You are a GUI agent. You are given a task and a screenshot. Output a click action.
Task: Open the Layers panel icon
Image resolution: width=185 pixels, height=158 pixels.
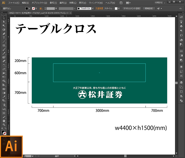[181, 82]
